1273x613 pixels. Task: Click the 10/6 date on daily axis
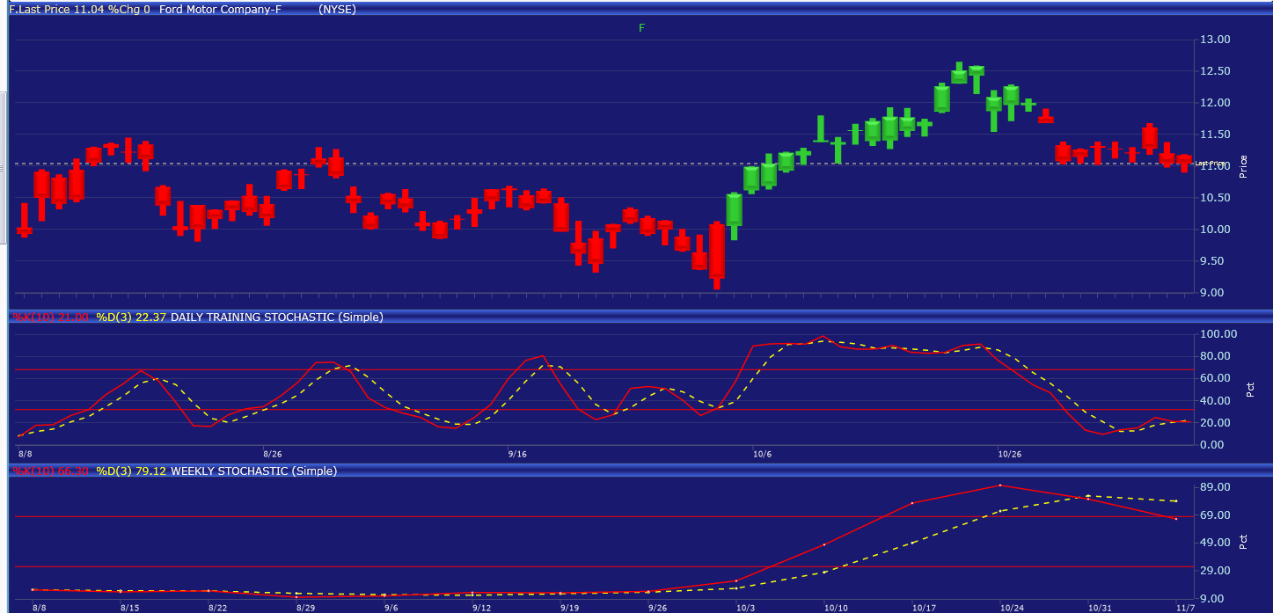[x=762, y=455]
